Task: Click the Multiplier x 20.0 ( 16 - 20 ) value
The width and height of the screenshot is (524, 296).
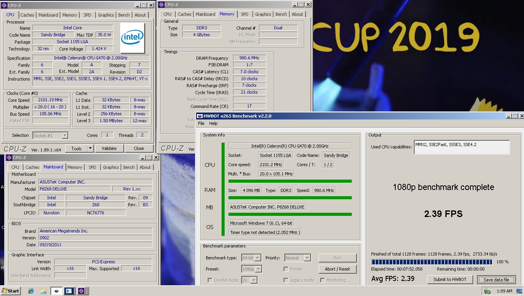Action: pyautogui.click(x=50, y=107)
